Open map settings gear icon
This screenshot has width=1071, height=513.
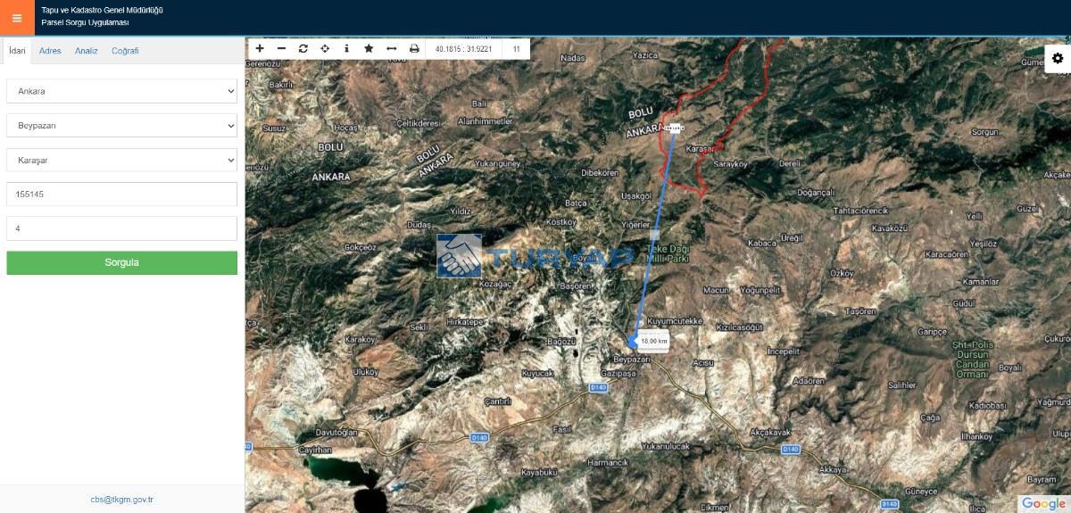pos(1058,58)
